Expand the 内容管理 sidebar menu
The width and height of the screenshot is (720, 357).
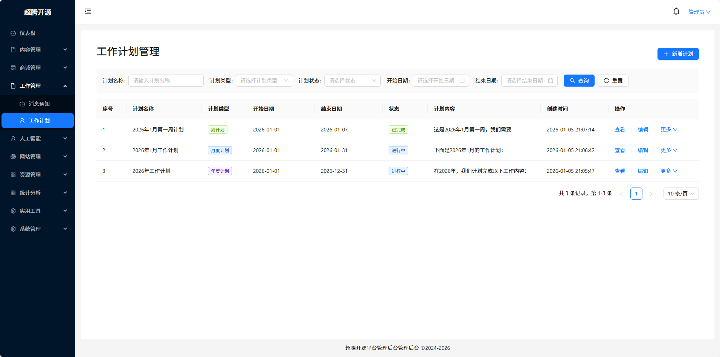click(x=38, y=49)
